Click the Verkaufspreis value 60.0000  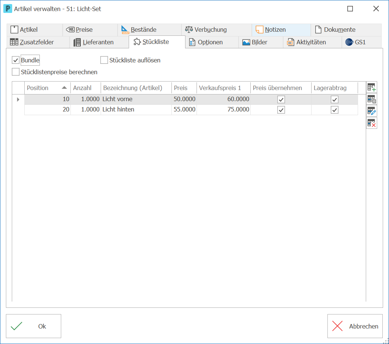pos(223,99)
